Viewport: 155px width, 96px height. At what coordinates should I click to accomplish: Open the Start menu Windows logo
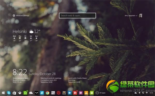(x=3, y=93)
